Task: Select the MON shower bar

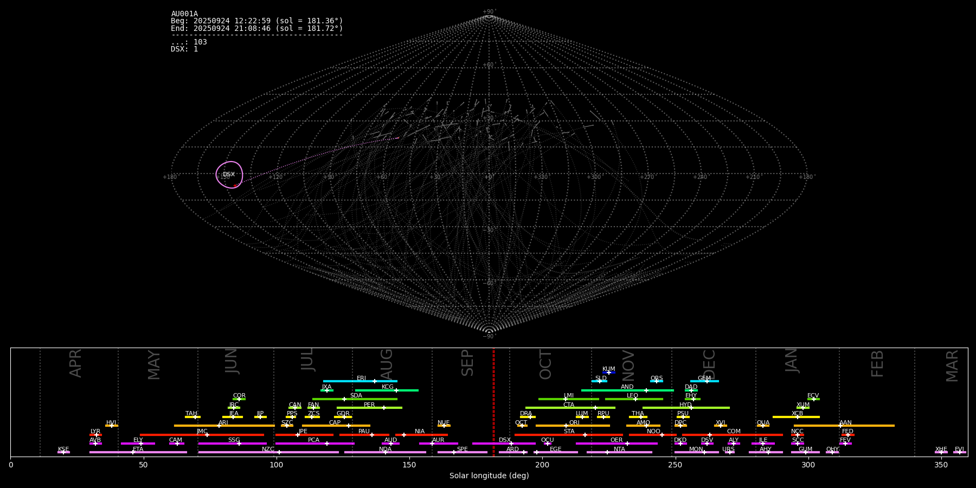Action: coord(697,452)
